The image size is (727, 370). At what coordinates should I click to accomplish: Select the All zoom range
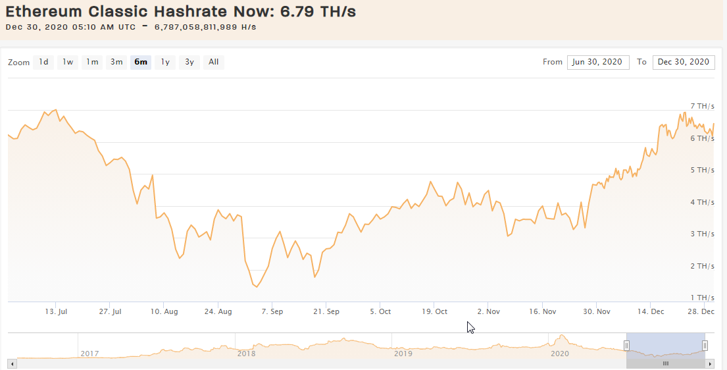pos(214,62)
